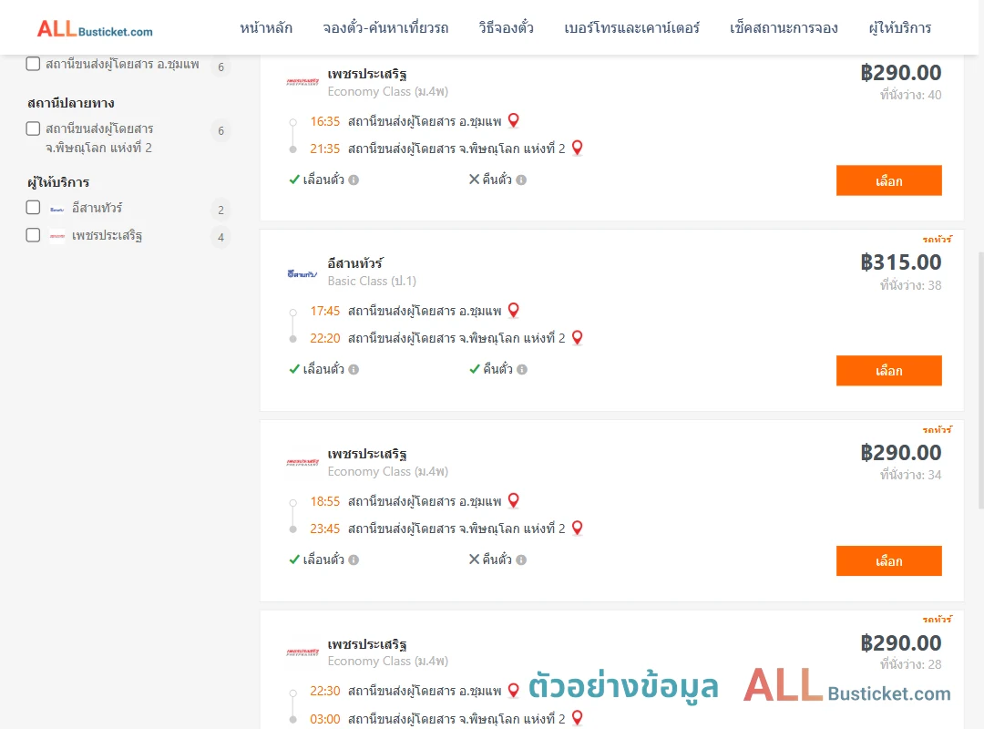
Task: Click ที่นั่งว่าง: 38 seat count
Action: pos(910,285)
